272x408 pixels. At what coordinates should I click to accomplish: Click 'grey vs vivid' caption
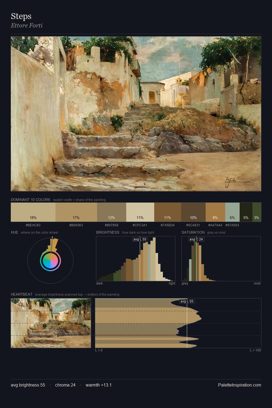[216, 233]
